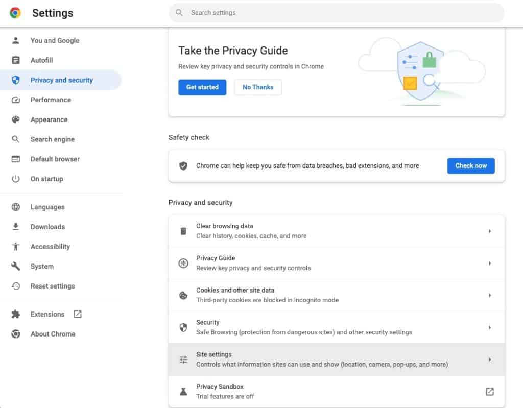
Task: Click Safe Browsing description under Security
Action: click(304, 332)
